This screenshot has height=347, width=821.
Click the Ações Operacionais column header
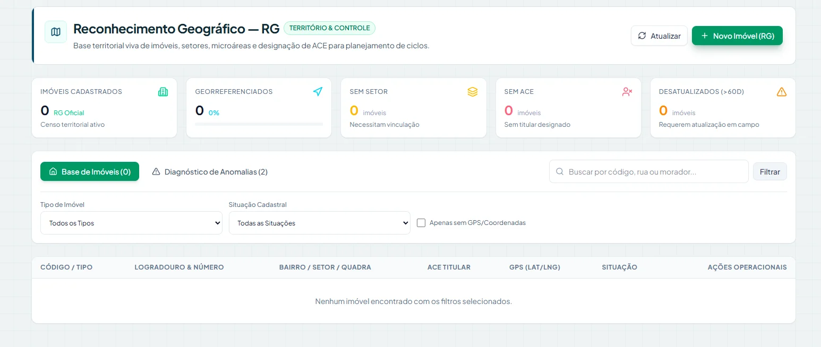coord(747,267)
